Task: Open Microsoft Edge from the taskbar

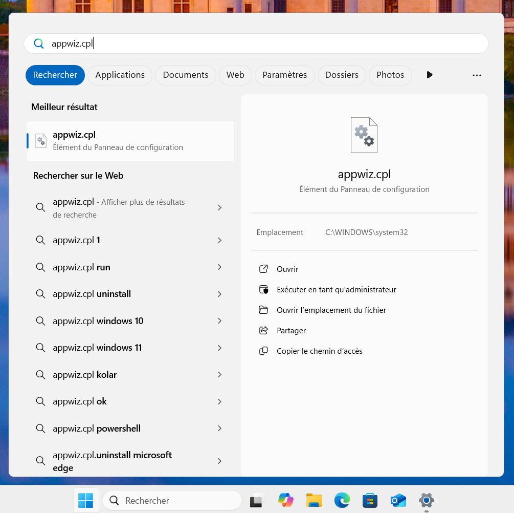Action: [x=342, y=500]
